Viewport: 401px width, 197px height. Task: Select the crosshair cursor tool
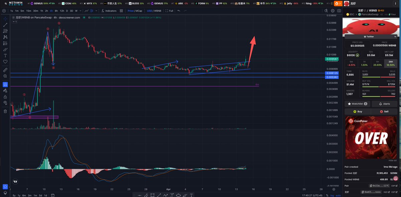(x=5, y=19)
